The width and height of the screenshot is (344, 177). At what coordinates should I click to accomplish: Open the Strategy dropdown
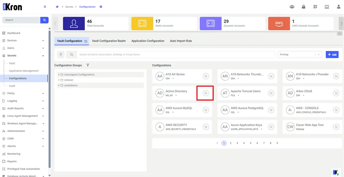(x=300, y=55)
